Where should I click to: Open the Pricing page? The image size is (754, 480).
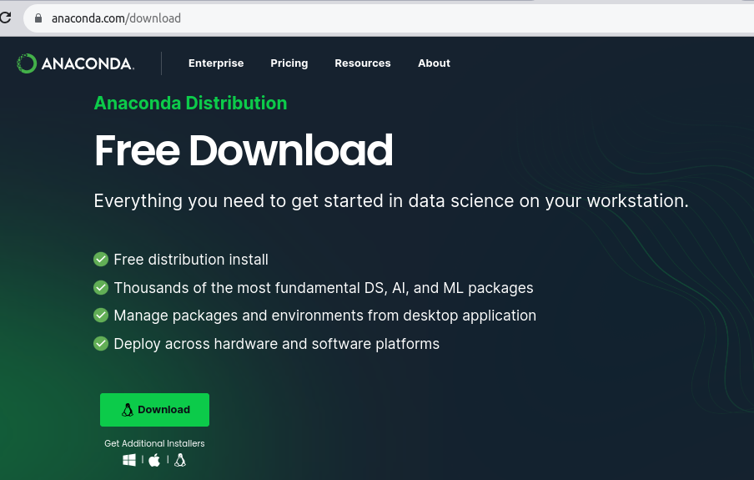tap(289, 63)
